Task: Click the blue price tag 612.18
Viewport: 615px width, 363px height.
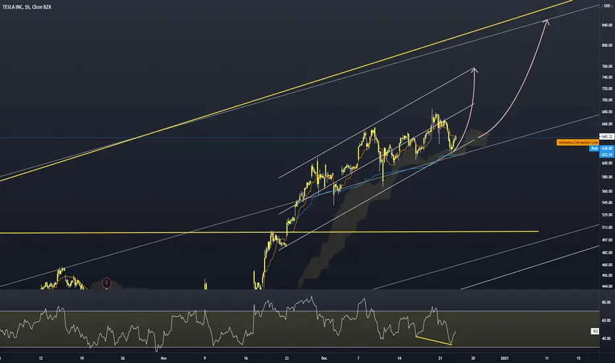Action: coord(607,154)
